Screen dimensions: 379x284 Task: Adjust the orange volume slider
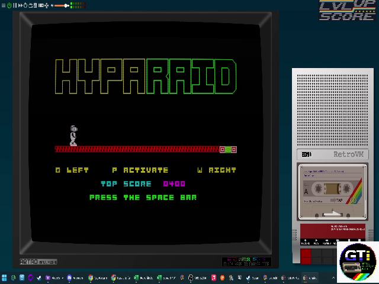tap(62, 5)
